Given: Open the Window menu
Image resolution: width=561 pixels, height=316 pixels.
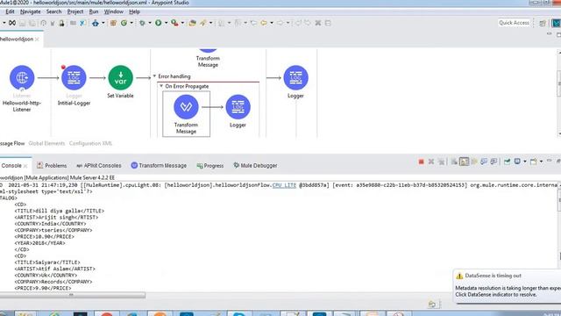Looking at the screenshot, I should click(x=114, y=11).
